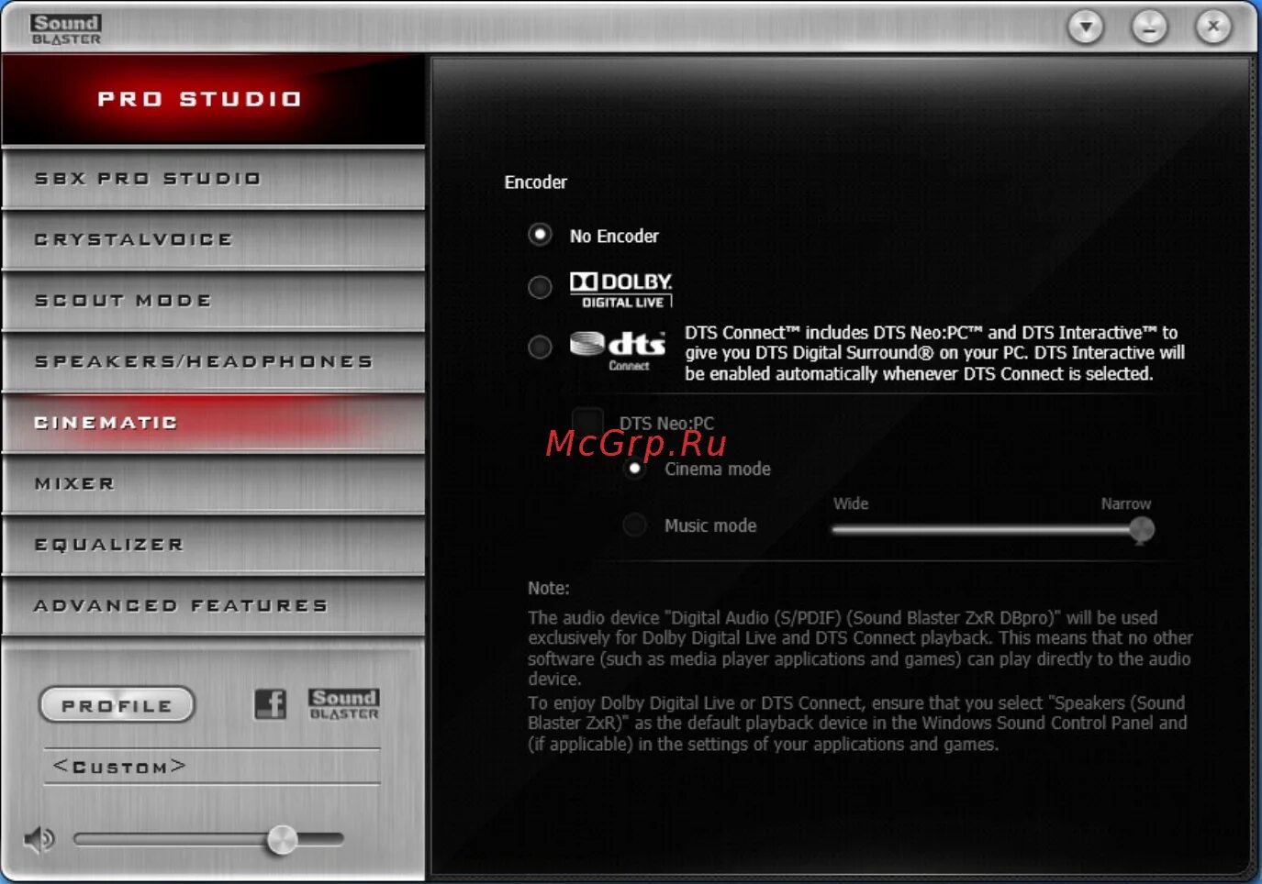The image size is (1262, 884).
Task: Select the No Encoder radio button
Action: click(x=540, y=235)
